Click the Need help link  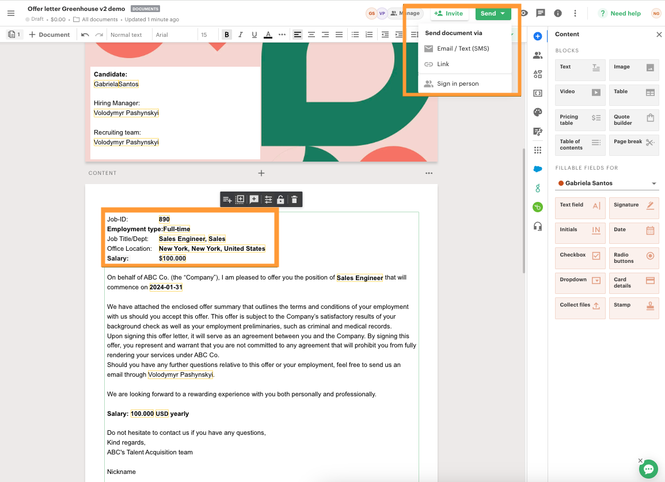pyautogui.click(x=620, y=13)
